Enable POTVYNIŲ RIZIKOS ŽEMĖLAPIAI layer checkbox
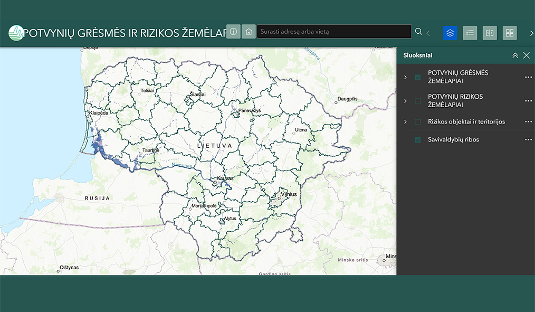The image size is (535, 312). point(418,101)
